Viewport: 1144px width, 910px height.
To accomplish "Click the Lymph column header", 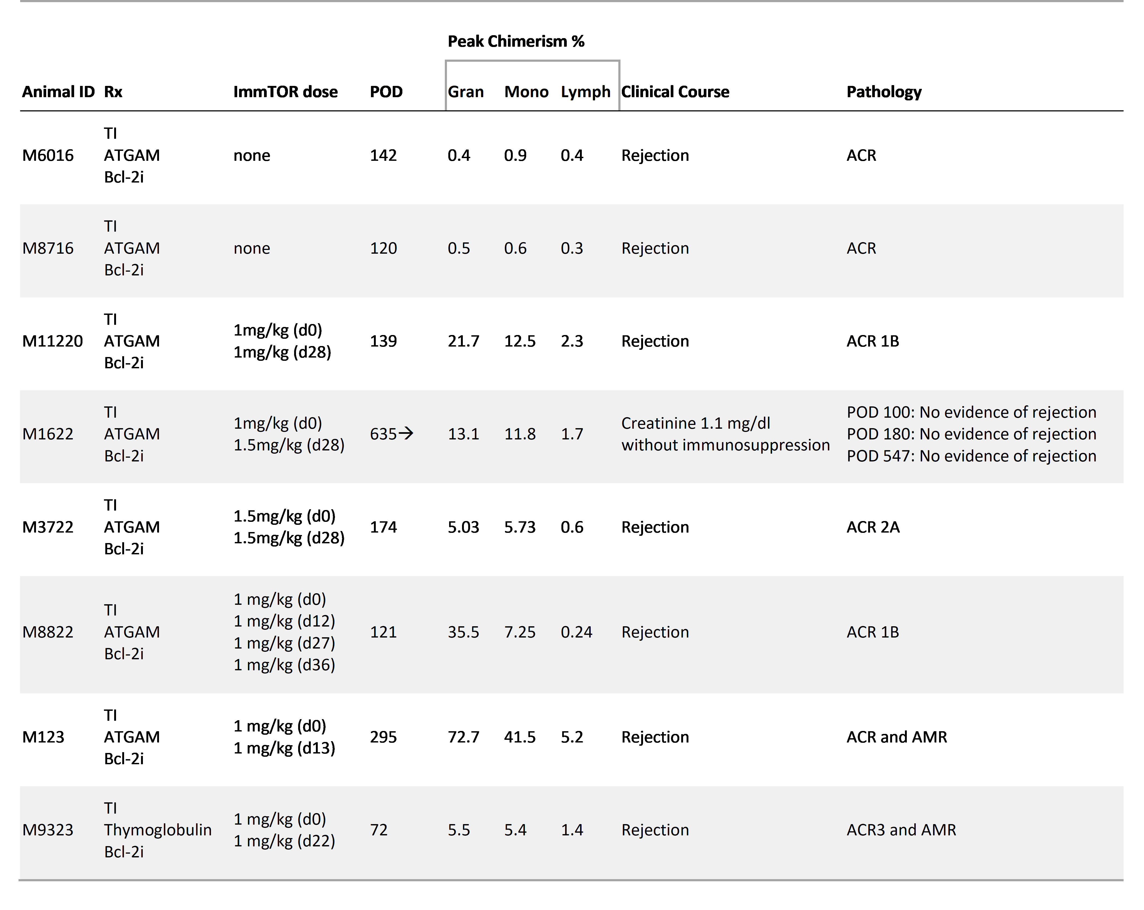I will tap(585, 92).
